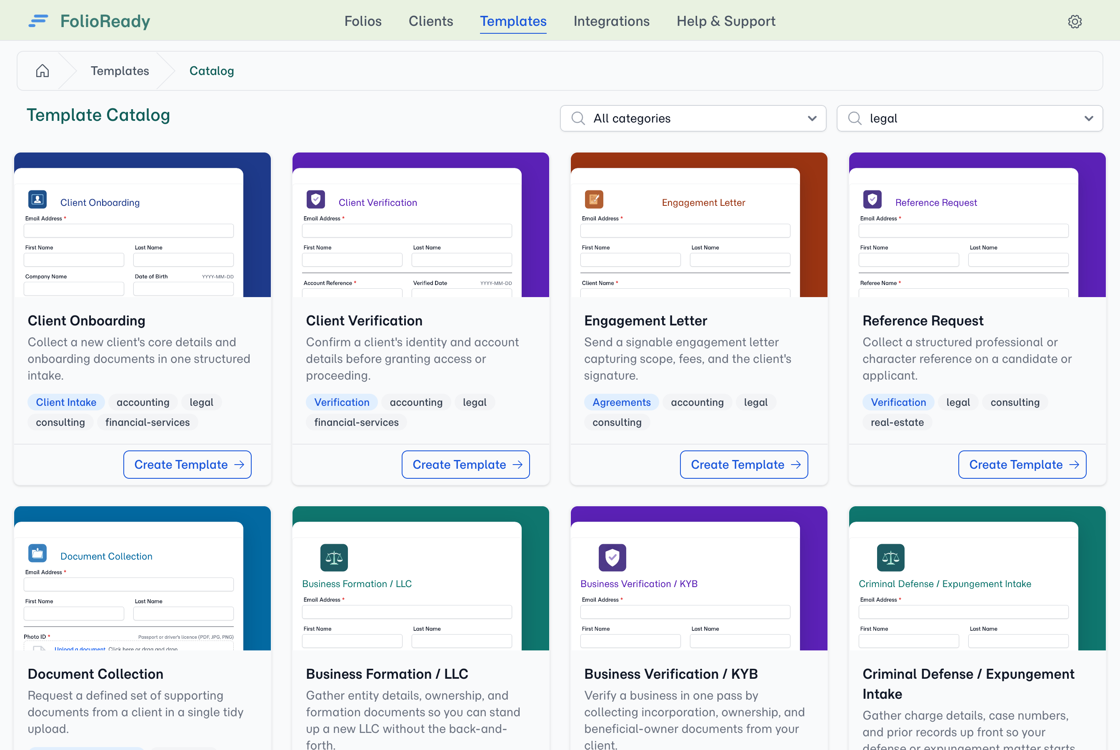Click the Template Catalog page title
Image resolution: width=1120 pixels, height=750 pixels.
98,115
